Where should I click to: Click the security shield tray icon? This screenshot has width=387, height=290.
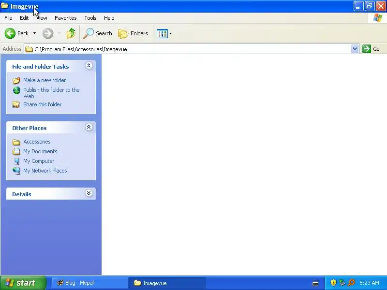click(333, 283)
